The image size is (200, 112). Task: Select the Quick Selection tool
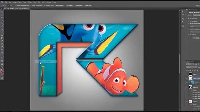coord(2,21)
